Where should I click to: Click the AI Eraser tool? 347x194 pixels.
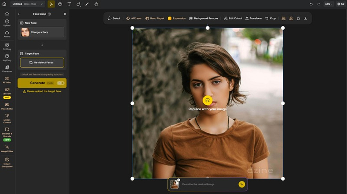pos(134,19)
